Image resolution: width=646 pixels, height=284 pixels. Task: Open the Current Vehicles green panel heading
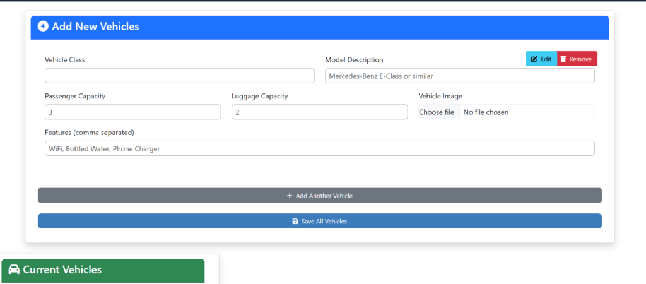coord(62,269)
